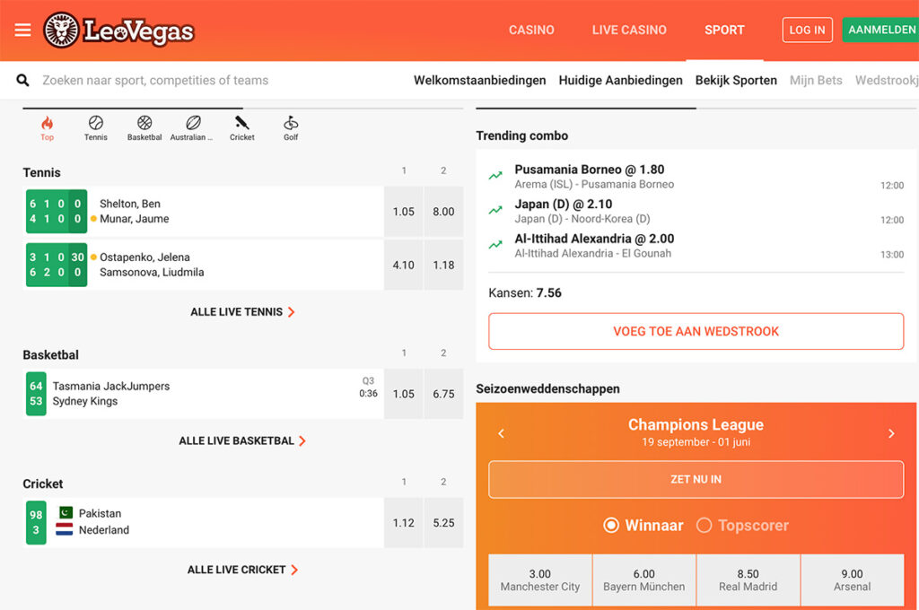Open the Sport section
The height and width of the screenshot is (610, 919).
(x=724, y=30)
